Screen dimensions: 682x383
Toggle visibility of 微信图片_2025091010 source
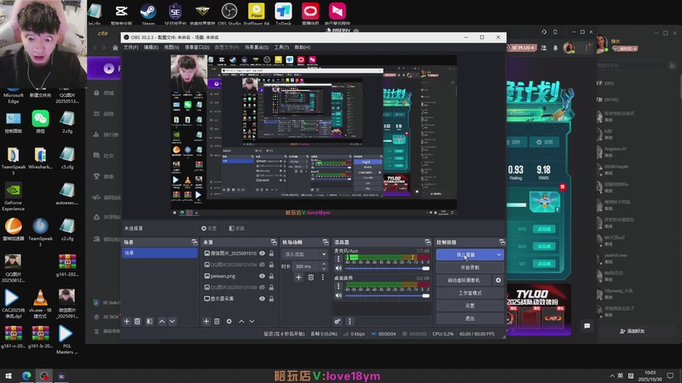point(263,253)
